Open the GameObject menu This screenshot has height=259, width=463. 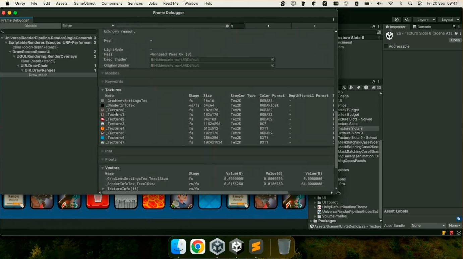click(85, 3)
